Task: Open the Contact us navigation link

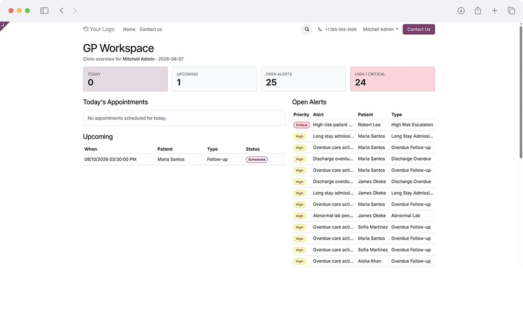Action: (x=151, y=29)
